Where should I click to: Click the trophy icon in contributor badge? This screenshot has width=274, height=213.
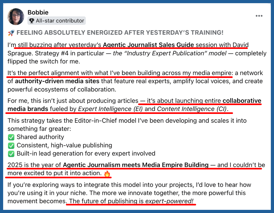pyautogui.click(x=32, y=21)
